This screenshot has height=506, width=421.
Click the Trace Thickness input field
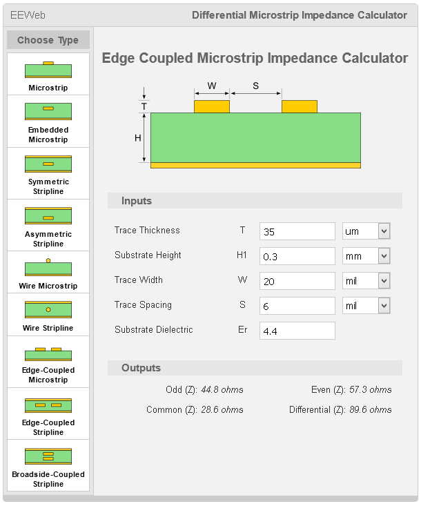click(x=297, y=231)
